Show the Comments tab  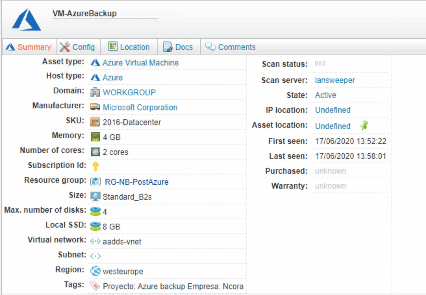(x=231, y=47)
